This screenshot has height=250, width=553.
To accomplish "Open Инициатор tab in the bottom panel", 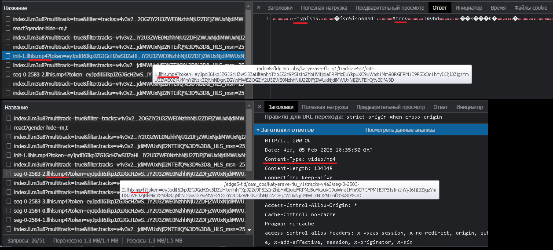I will tap(469, 107).
